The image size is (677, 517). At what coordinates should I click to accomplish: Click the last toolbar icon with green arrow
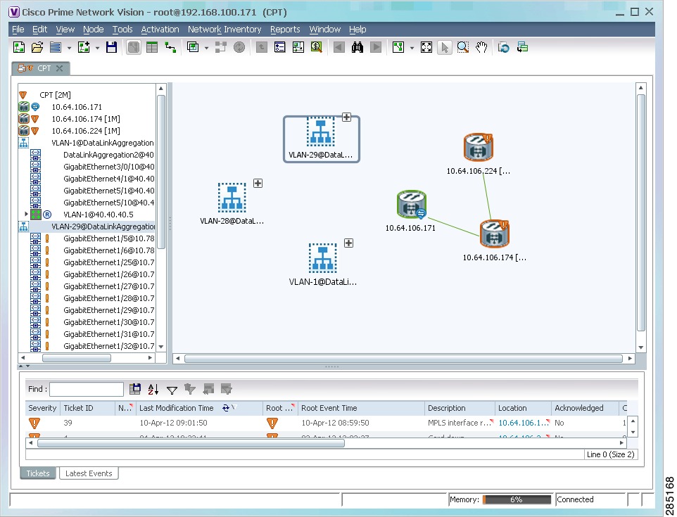click(x=522, y=47)
